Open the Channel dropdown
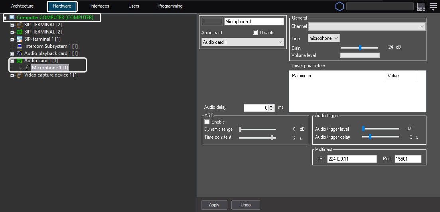 point(367,26)
